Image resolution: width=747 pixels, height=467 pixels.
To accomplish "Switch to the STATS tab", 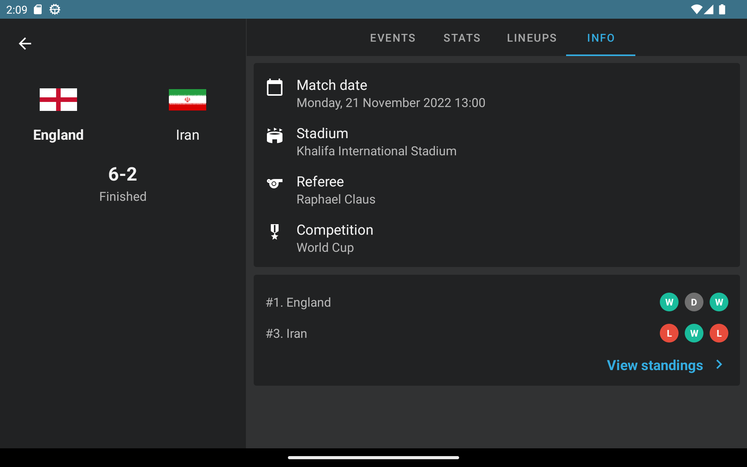I will coord(461,38).
